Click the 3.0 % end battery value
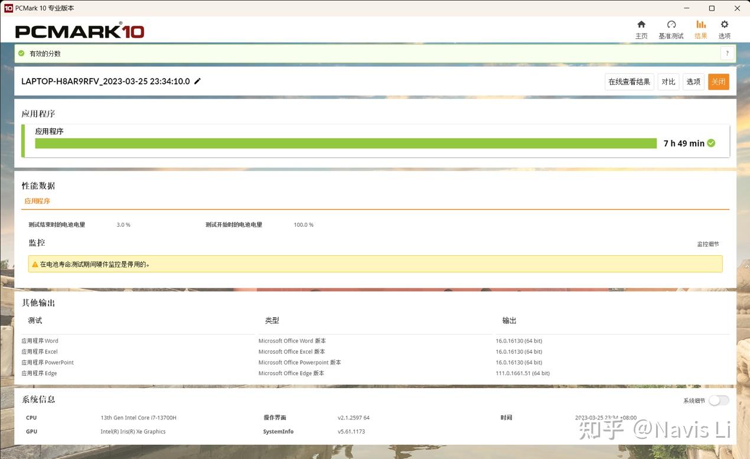 123,225
